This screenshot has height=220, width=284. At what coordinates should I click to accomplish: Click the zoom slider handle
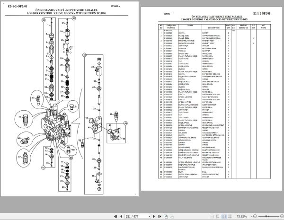(x=266, y=216)
